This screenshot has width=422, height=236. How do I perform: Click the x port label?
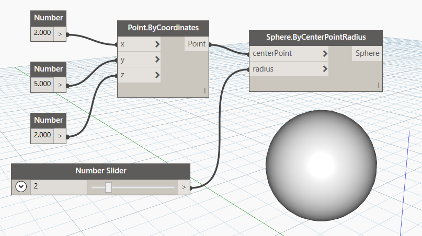(122, 44)
